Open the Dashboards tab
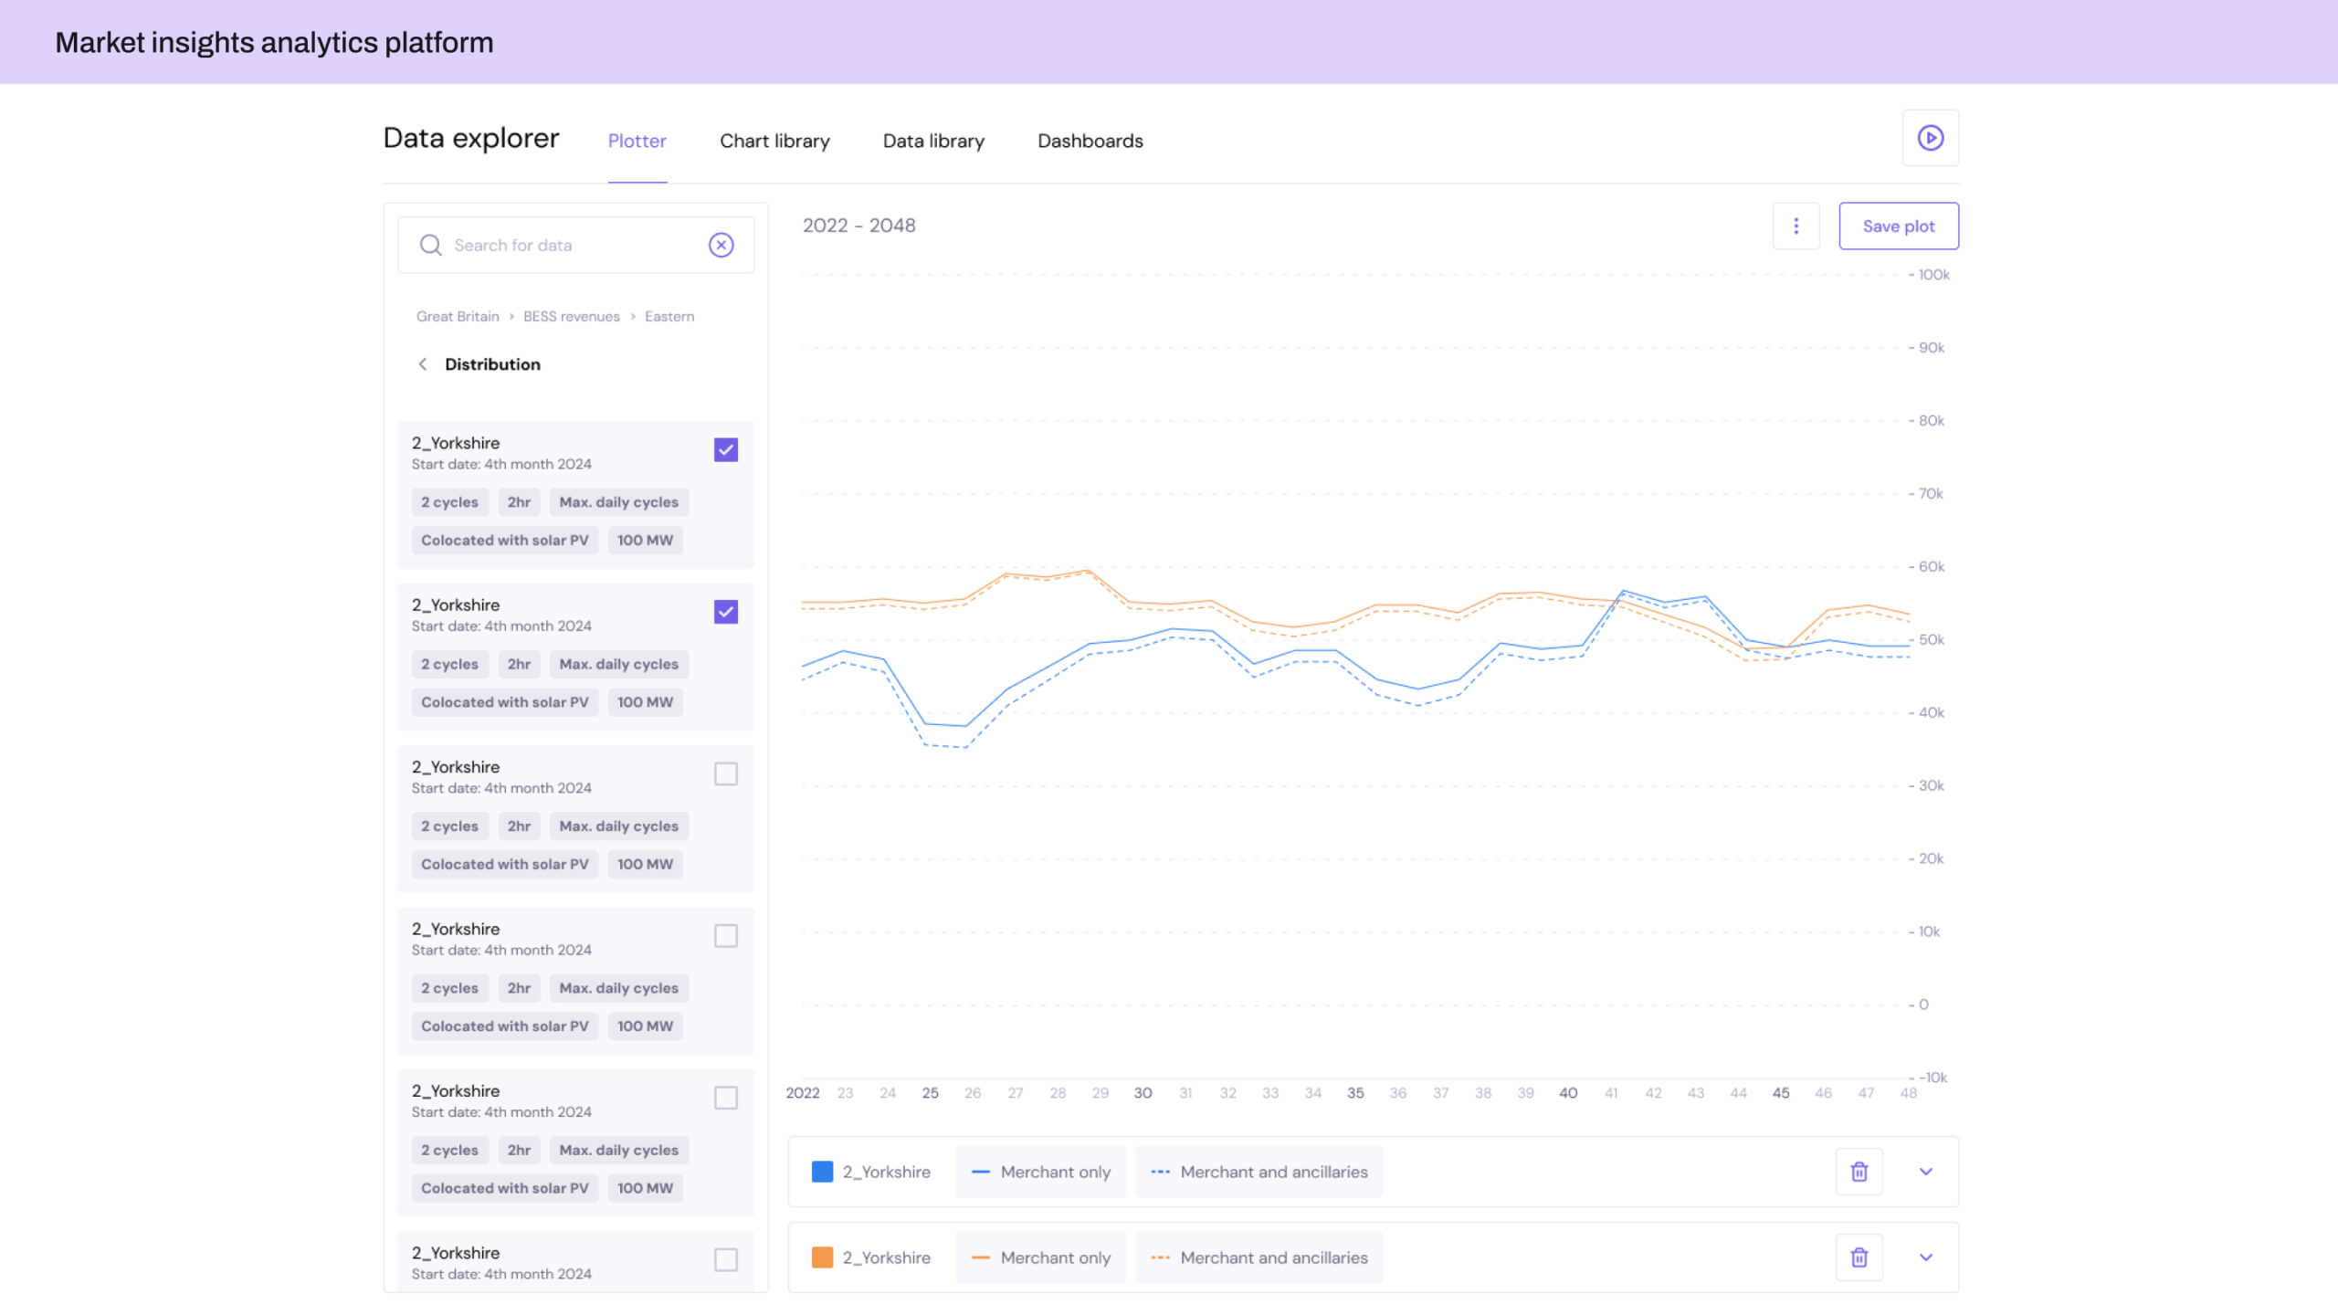The image size is (2338, 1315). (x=1090, y=142)
